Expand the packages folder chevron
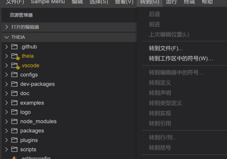The height and width of the screenshot is (159, 227). 6,131
